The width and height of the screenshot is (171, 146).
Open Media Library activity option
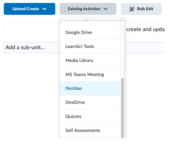tap(90, 60)
